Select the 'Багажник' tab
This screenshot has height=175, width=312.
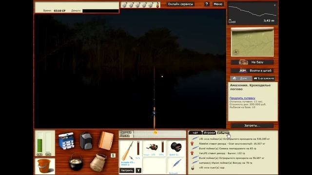(x=264, y=78)
